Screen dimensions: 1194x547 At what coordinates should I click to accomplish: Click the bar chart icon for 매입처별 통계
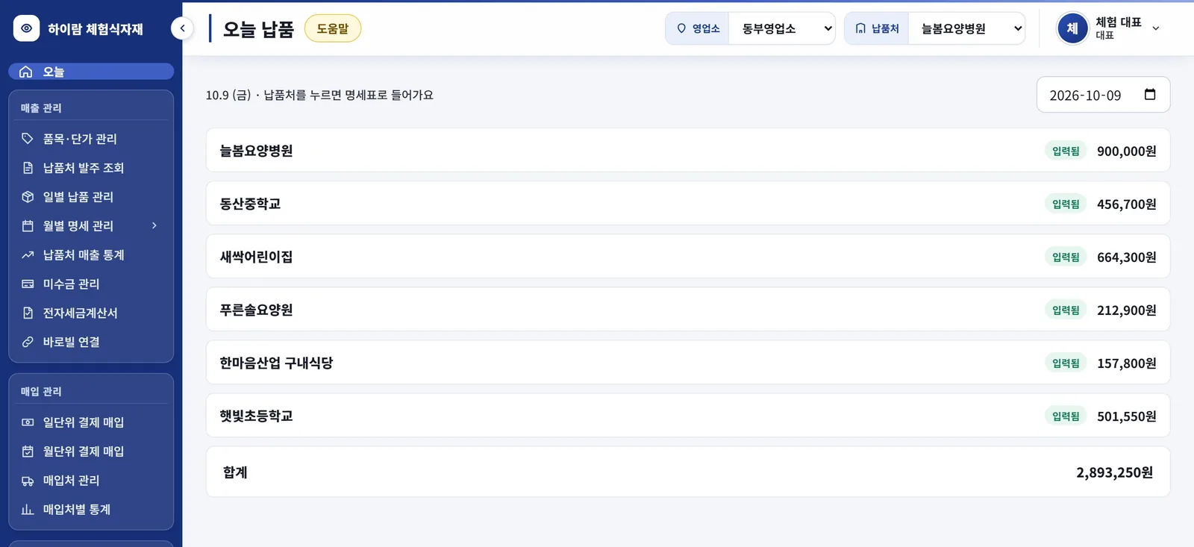click(28, 510)
